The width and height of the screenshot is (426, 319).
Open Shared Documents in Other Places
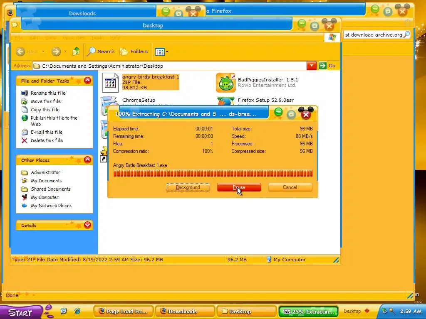tap(50, 189)
